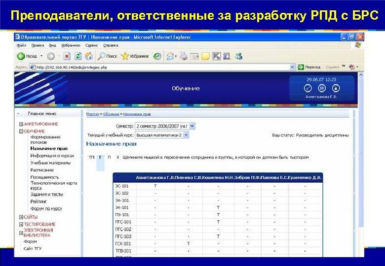Expand the ТЕСТИРОВАНИЕ tree node

(21, 224)
